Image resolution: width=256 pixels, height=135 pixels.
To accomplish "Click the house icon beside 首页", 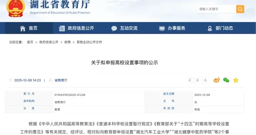I will coord(23,28).
